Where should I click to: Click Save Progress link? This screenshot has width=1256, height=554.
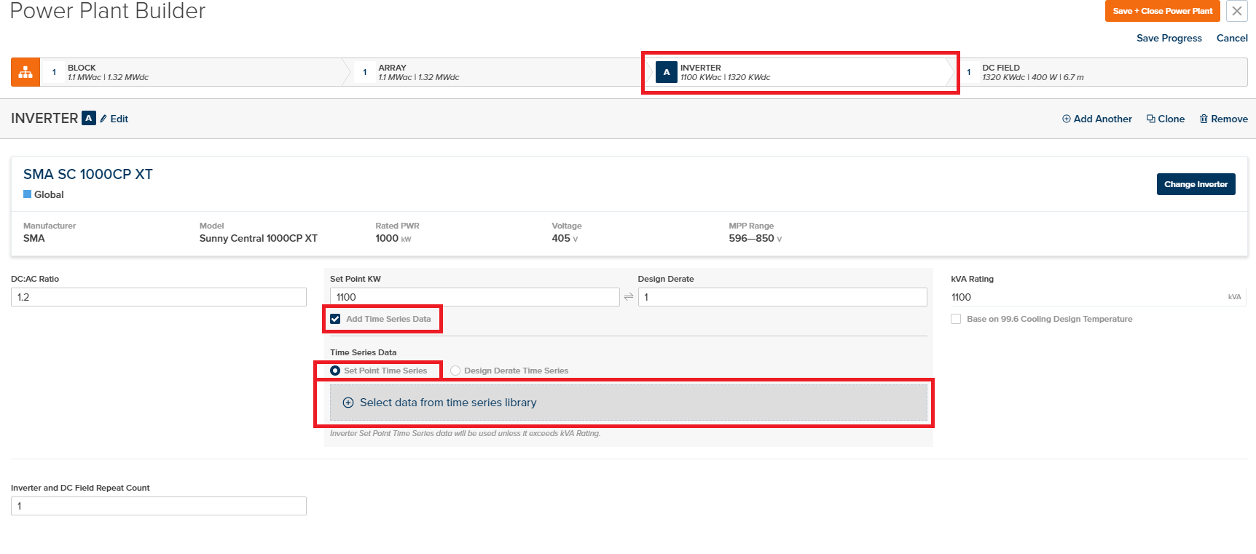coord(1169,38)
